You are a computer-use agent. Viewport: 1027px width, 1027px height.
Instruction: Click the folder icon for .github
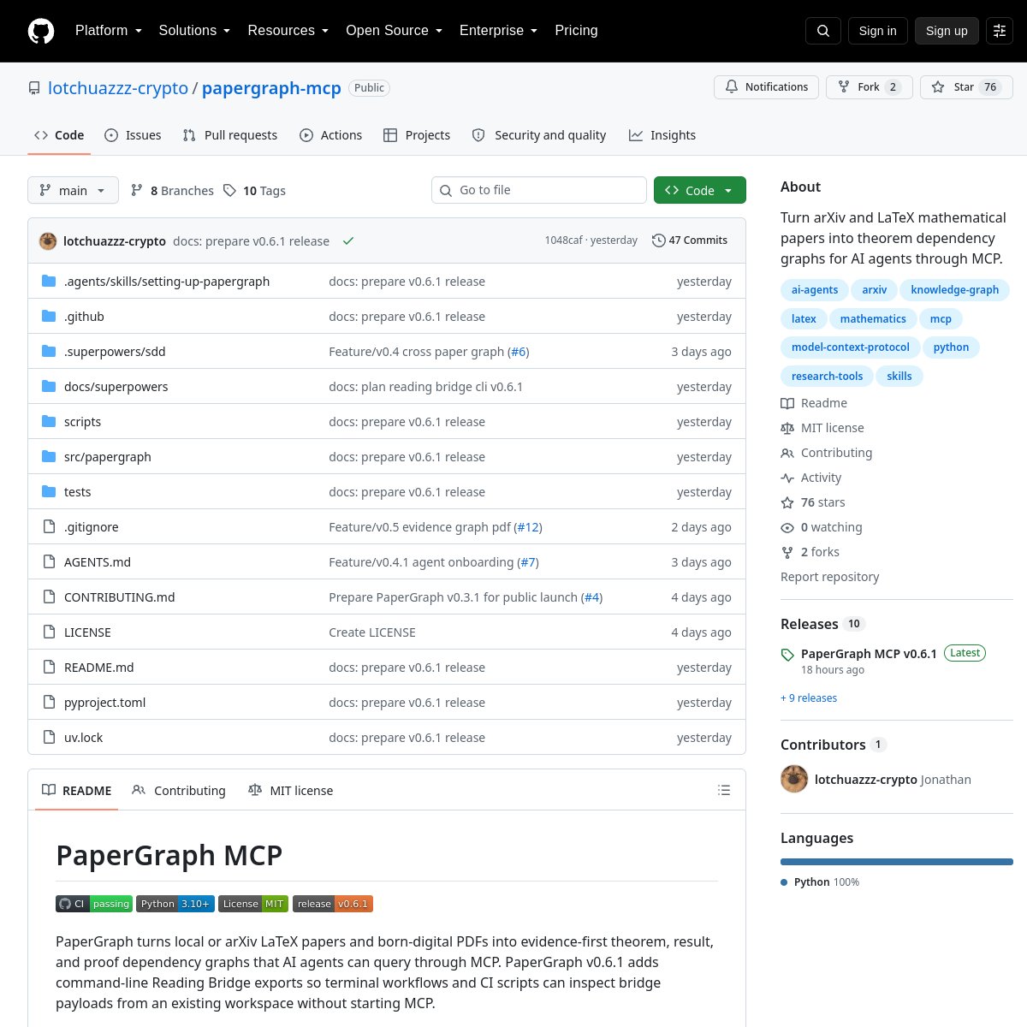pos(49,317)
